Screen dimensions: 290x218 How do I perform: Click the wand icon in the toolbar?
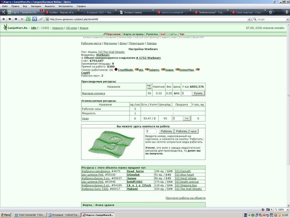tap(41, 19)
